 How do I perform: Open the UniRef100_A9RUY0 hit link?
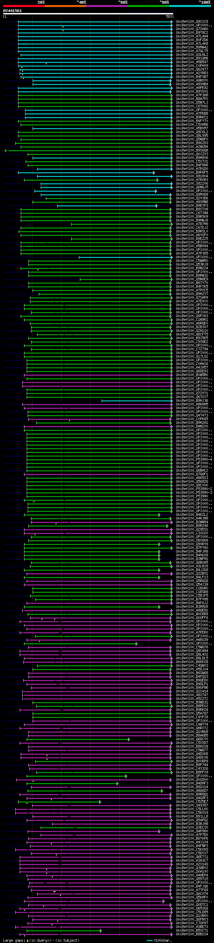pos(192,81)
